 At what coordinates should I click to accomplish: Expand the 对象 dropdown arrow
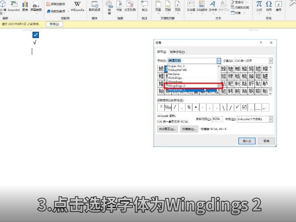point(244,13)
